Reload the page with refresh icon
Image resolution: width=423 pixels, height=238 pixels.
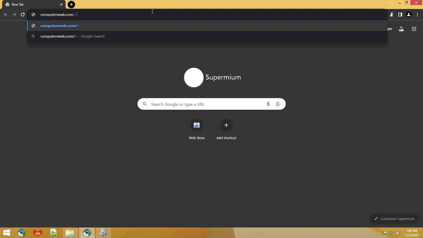(x=23, y=15)
